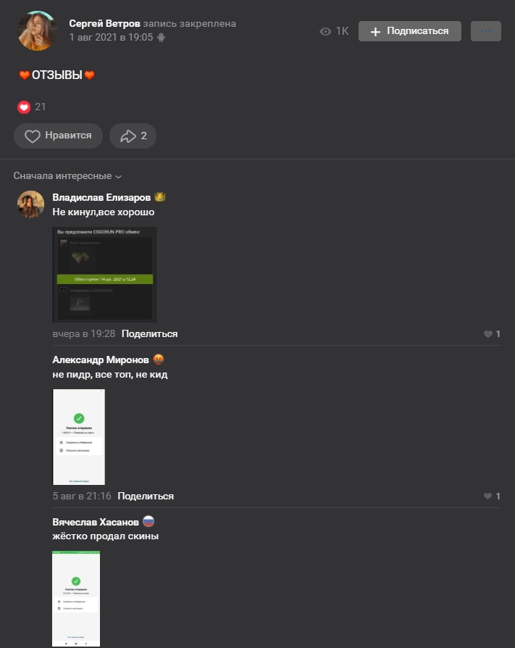This screenshot has width=515, height=648.
Task: Click the share arrow button with count 2
Action: [133, 136]
